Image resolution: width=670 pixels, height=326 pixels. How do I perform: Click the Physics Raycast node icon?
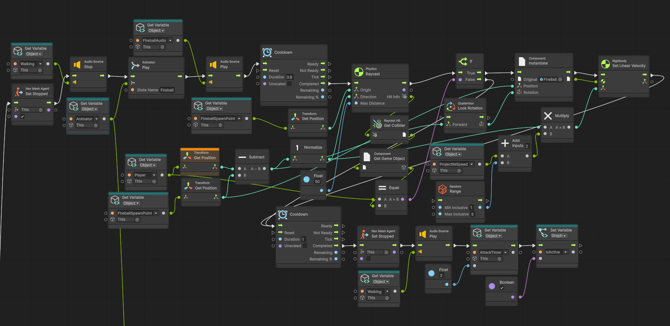coord(359,72)
